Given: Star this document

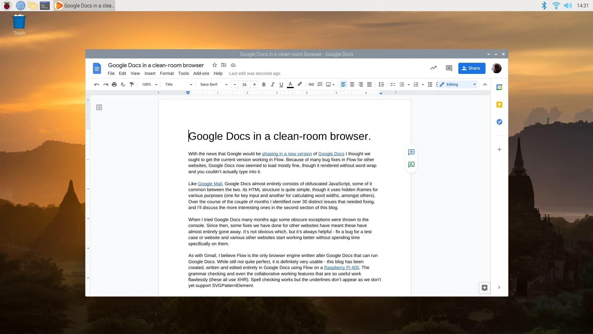Looking at the screenshot, I should (x=214, y=65).
